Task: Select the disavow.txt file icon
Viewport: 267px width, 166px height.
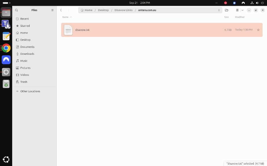Action: point(68,30)
